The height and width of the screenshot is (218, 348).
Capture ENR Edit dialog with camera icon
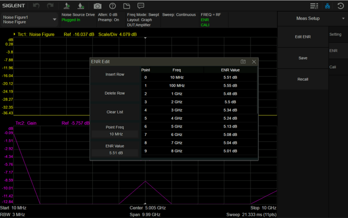pos(243,62)
